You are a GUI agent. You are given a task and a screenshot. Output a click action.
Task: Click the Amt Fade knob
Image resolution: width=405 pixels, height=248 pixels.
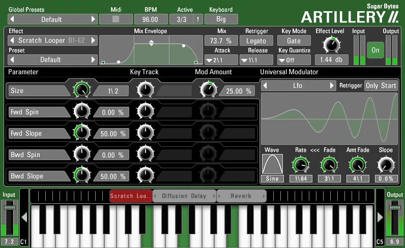358,164
